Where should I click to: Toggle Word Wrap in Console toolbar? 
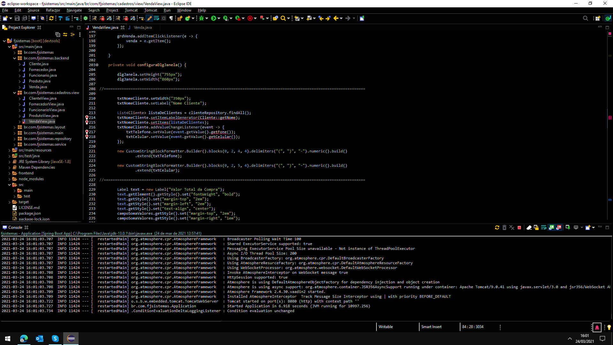[544, 227]
